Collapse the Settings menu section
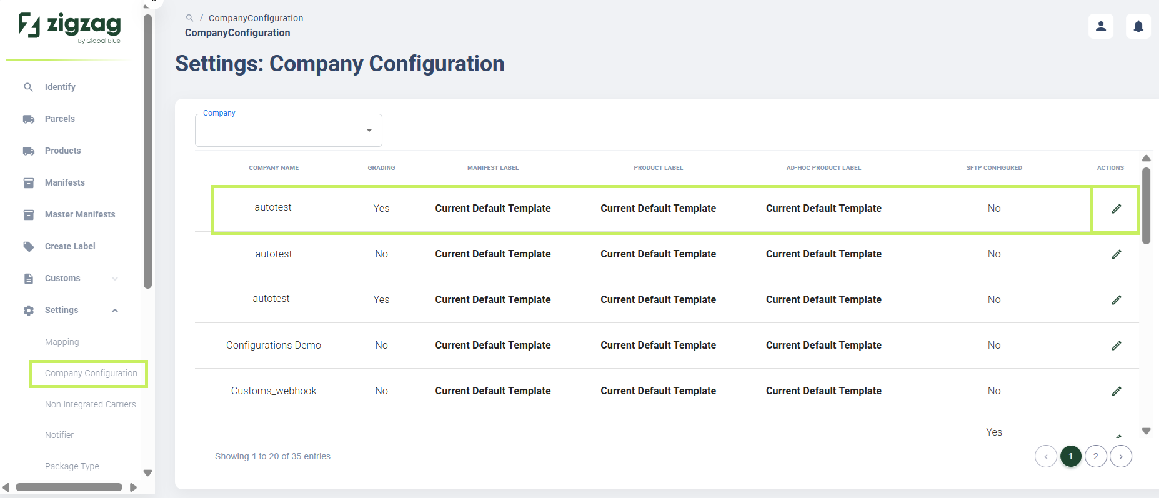This screenshot has height=498, width=1159. click(115, 311)
